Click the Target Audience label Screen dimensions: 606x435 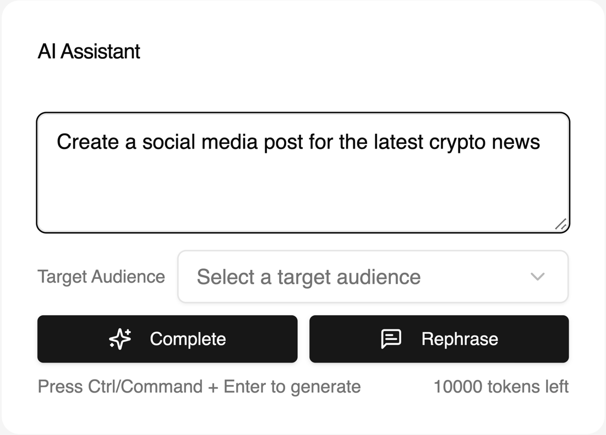101,277
